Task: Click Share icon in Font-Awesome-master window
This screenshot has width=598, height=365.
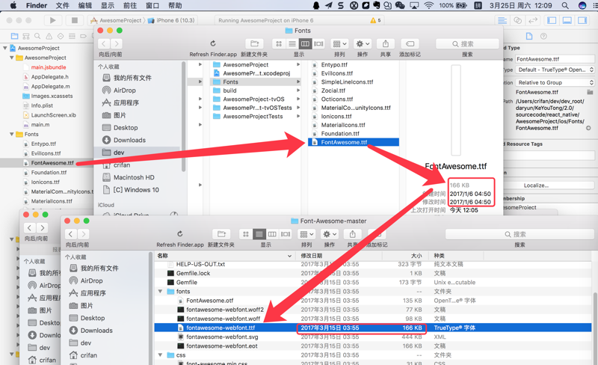Action: [x=352, y=233]
